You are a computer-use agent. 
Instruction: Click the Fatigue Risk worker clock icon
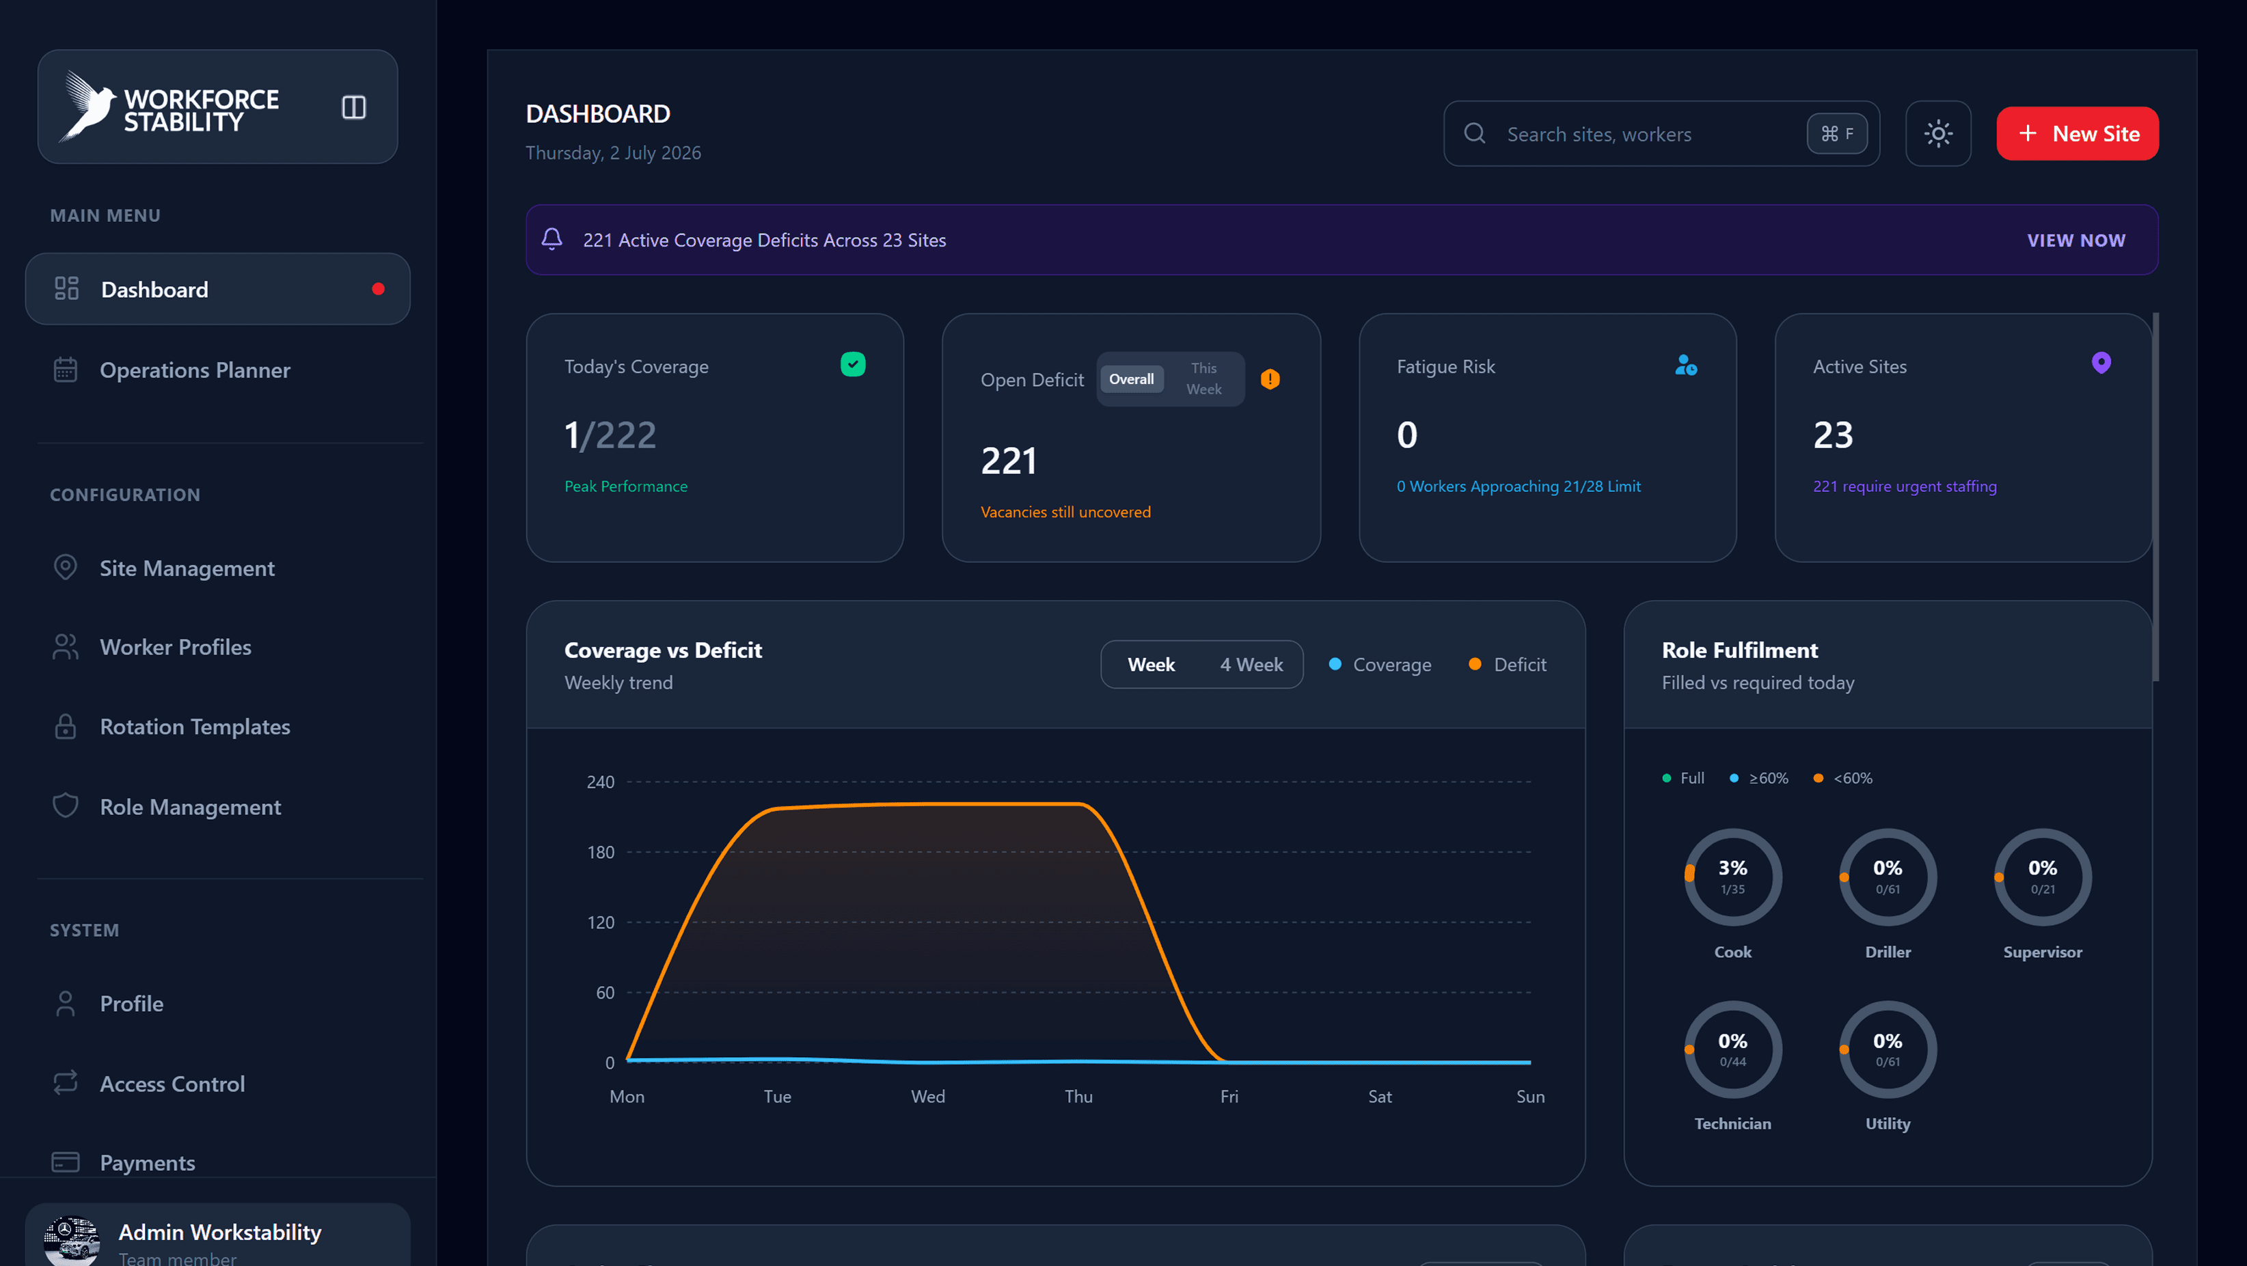click(x=1685, y=364)
